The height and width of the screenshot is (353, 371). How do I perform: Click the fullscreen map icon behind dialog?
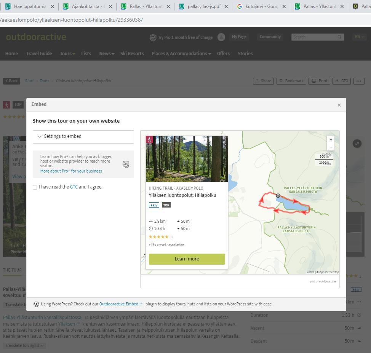click(x=357, y=144)
